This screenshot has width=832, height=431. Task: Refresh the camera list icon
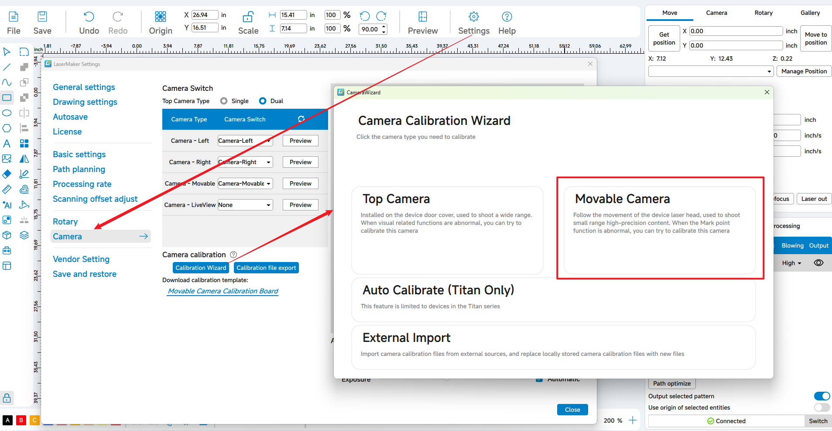point(301,119)
